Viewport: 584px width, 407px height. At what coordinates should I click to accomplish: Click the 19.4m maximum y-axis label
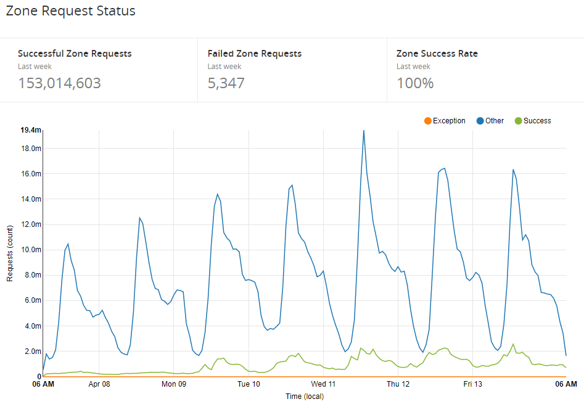(x=31, y=130)
